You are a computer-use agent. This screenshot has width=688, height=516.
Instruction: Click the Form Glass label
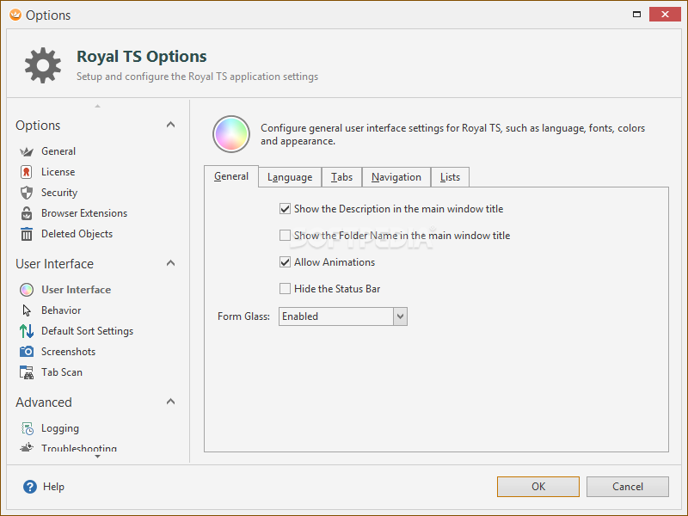(x=243, y=316)
